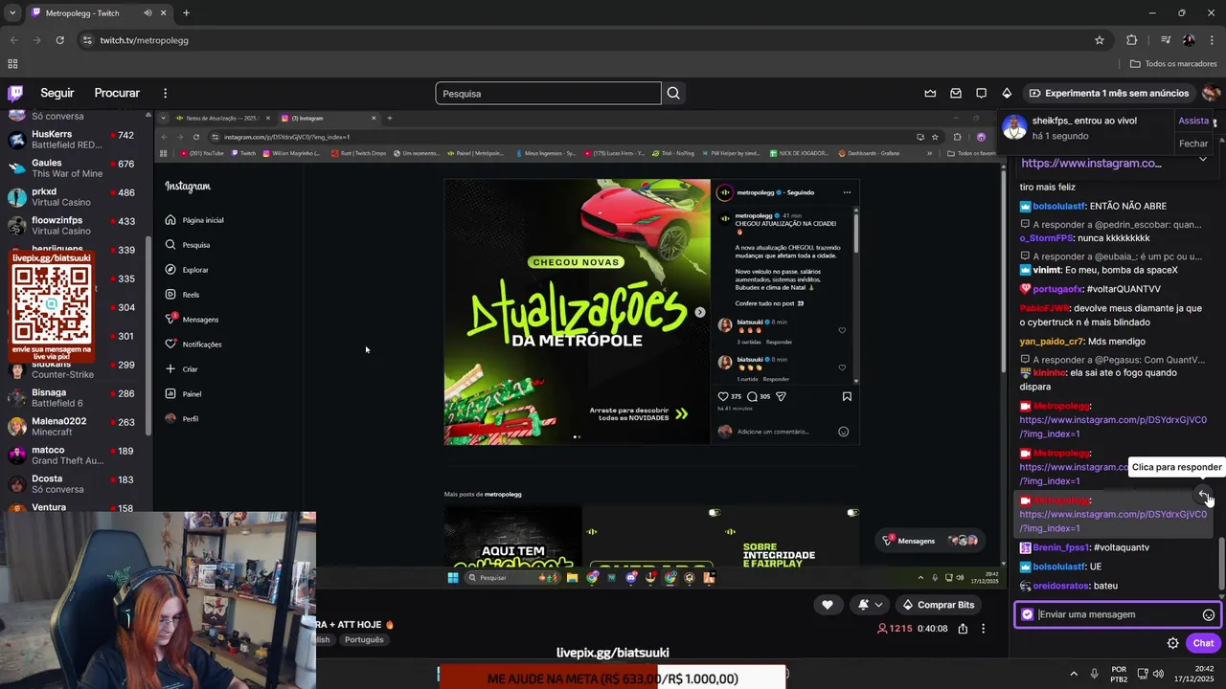Open a new Chrome tab
This screenshot has height=689, width=1226.
point(186,13)
